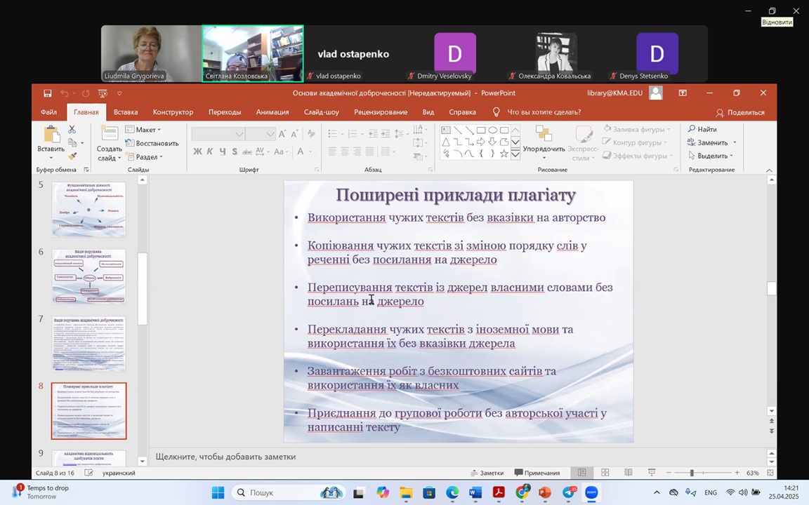Click the slide editor vertical scrollbar thumb
The height and width of the screenshot is (505, 809).
coord(771,288)
